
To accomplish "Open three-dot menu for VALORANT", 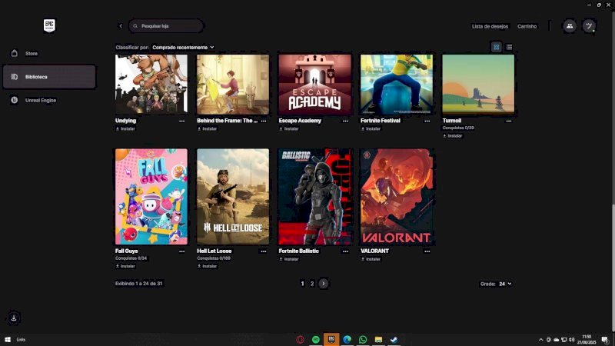I will pyautogui.click(x=427, y=251).
